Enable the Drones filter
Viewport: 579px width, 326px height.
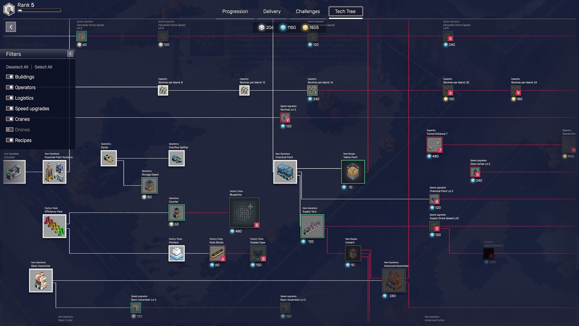[9, 129]
